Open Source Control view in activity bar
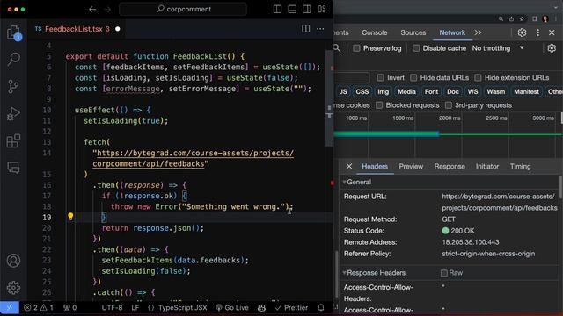 (x=13, y=86)
